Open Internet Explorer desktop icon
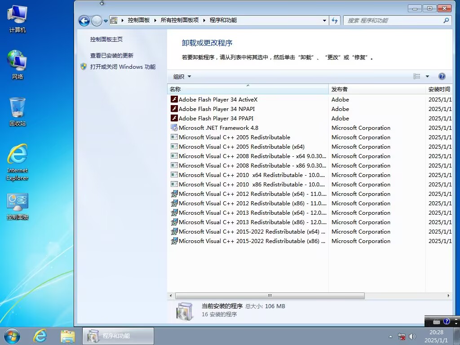 point(18,162)
